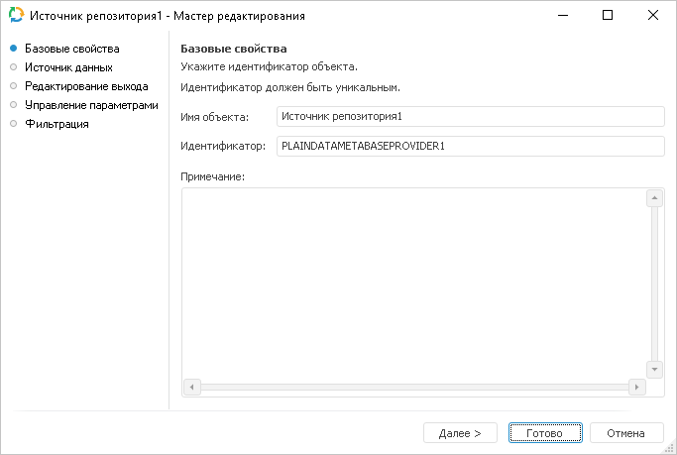The height and width of the screenshot is (455, 677).
Task: Click the Имя объекта text field
Action: pyautogui.click(x=470, y=117)
